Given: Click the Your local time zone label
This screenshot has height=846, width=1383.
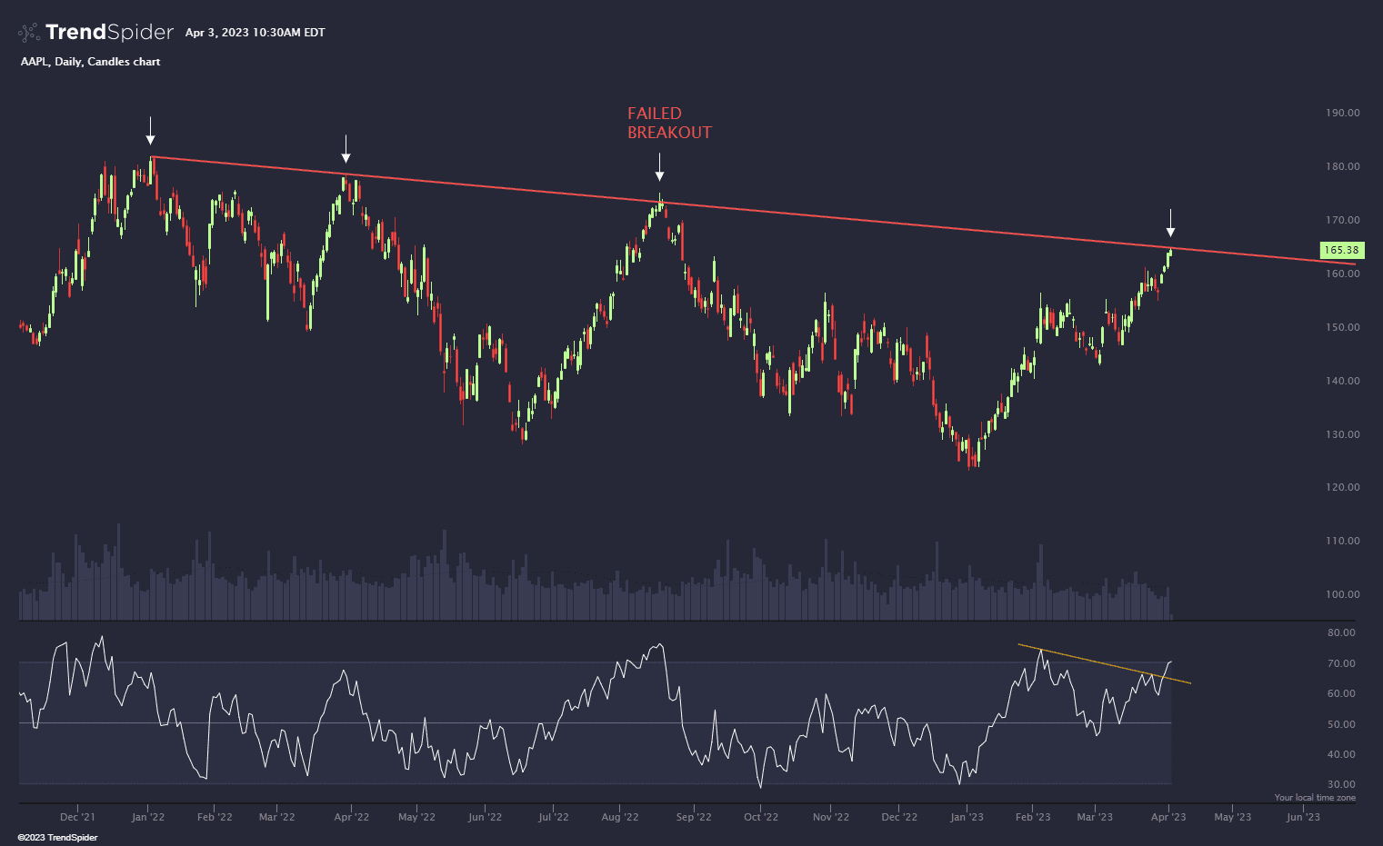Looking at the screenshot, I should click(1314, 797).
